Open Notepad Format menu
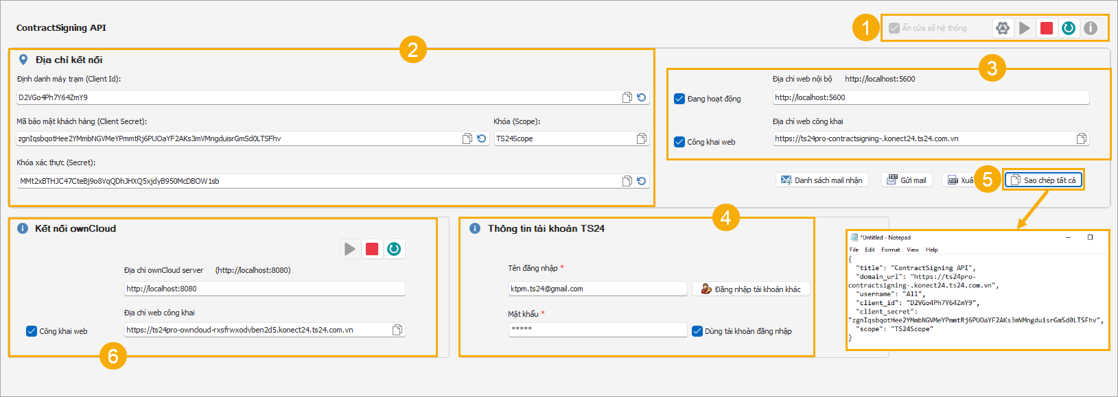 [x=890, y=250]
